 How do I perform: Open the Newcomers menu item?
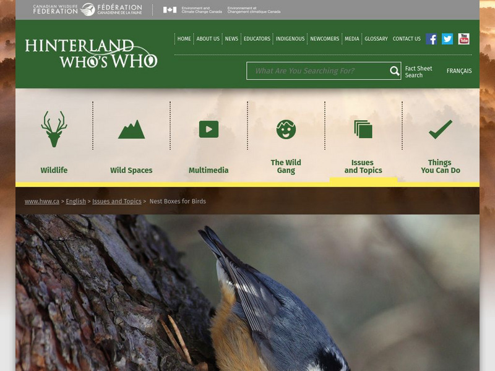pyautogui.click(x=324, y=39)
